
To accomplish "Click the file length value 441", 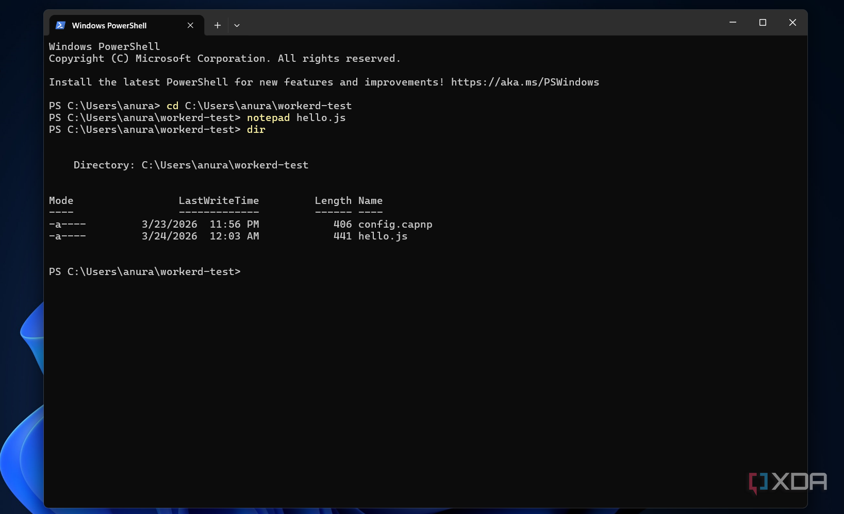I will [342, 236].
